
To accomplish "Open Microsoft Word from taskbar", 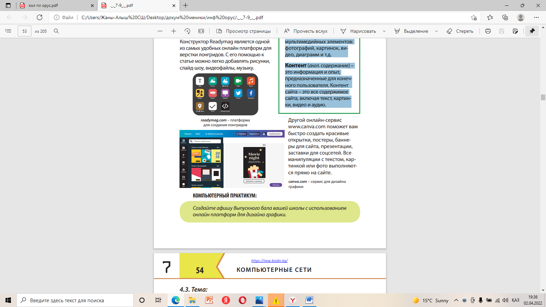I will 309,300.
